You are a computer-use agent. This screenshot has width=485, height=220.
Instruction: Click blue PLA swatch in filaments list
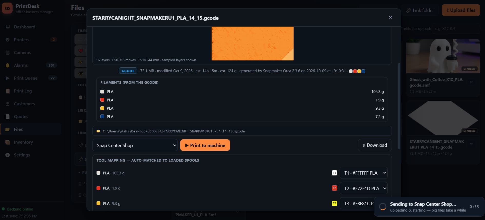click(x=102, y=117)
